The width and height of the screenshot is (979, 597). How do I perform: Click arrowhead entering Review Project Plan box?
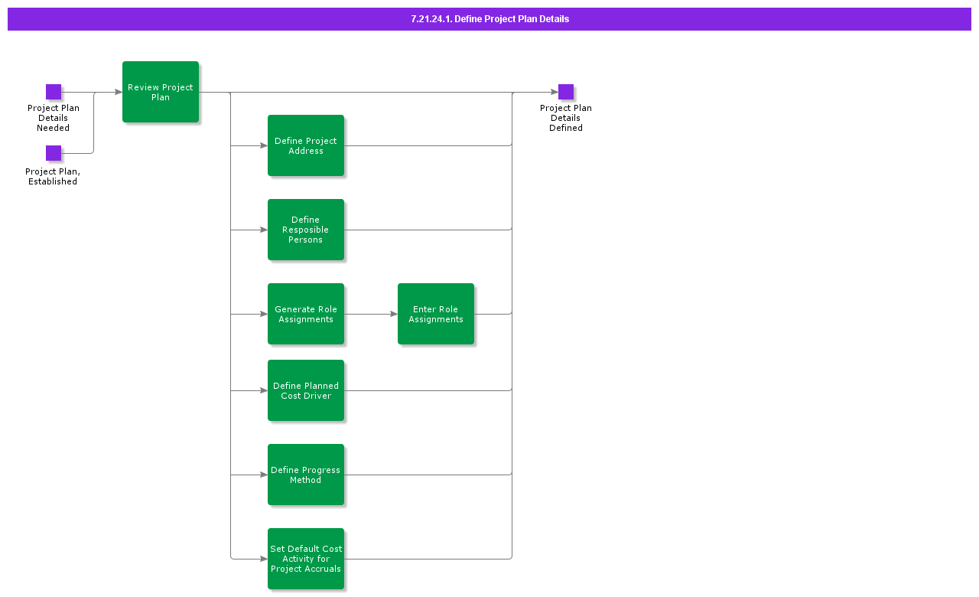click(x=118, y=92)
